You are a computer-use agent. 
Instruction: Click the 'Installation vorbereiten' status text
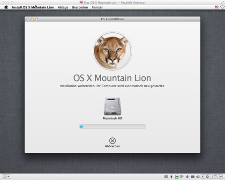click(x=112, y=86)
